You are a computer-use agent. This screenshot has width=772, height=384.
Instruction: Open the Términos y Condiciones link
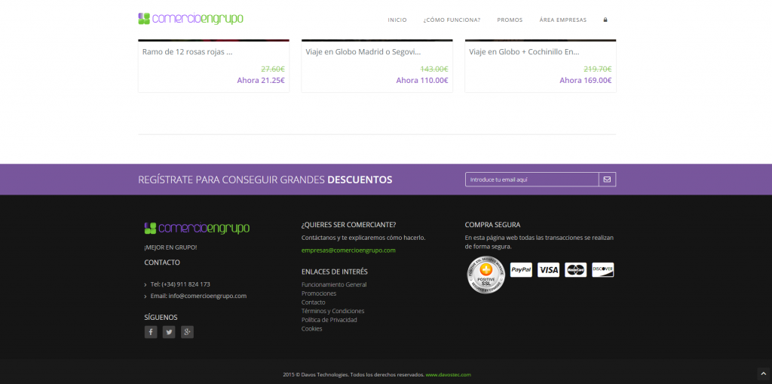tap(332, 311)
